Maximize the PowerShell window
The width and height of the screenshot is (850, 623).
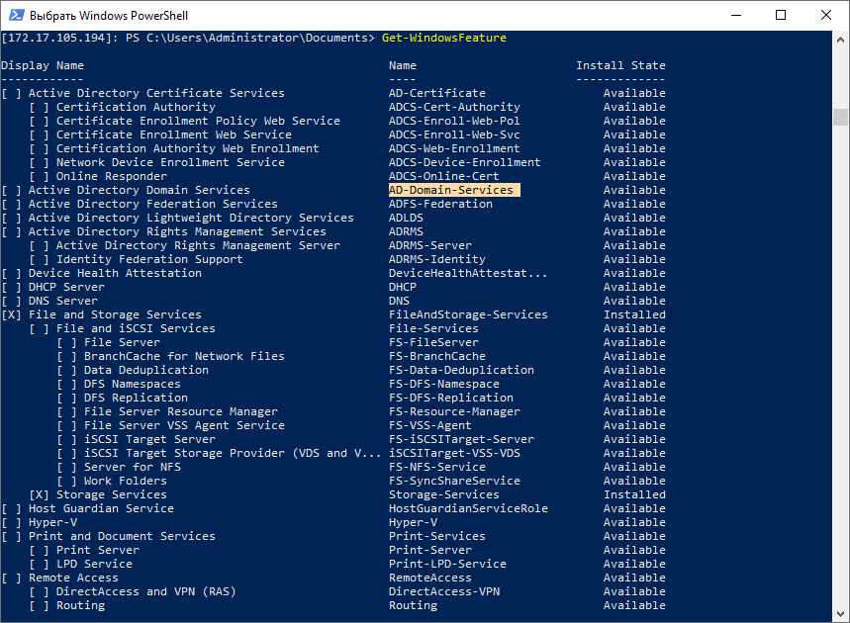pos(781,16)
